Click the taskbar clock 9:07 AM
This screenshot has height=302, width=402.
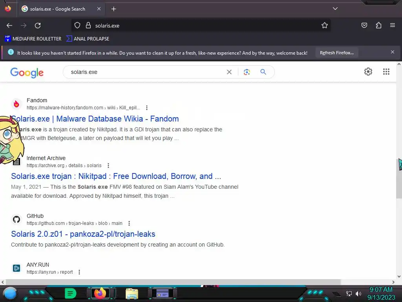click(381, 290)
